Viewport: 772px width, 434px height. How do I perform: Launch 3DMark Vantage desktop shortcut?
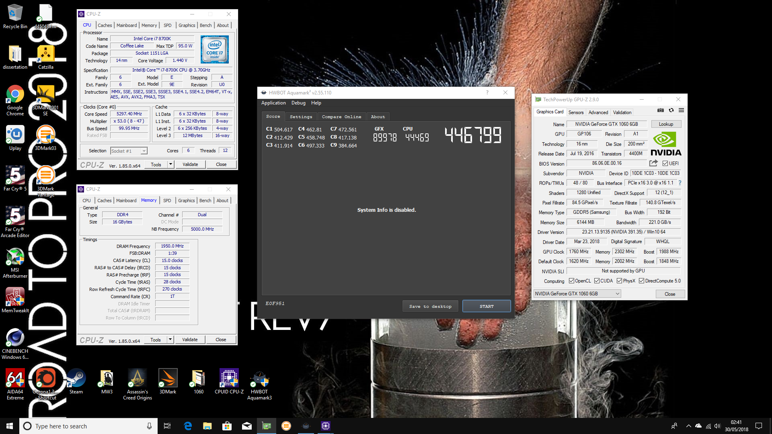[45, 181]
